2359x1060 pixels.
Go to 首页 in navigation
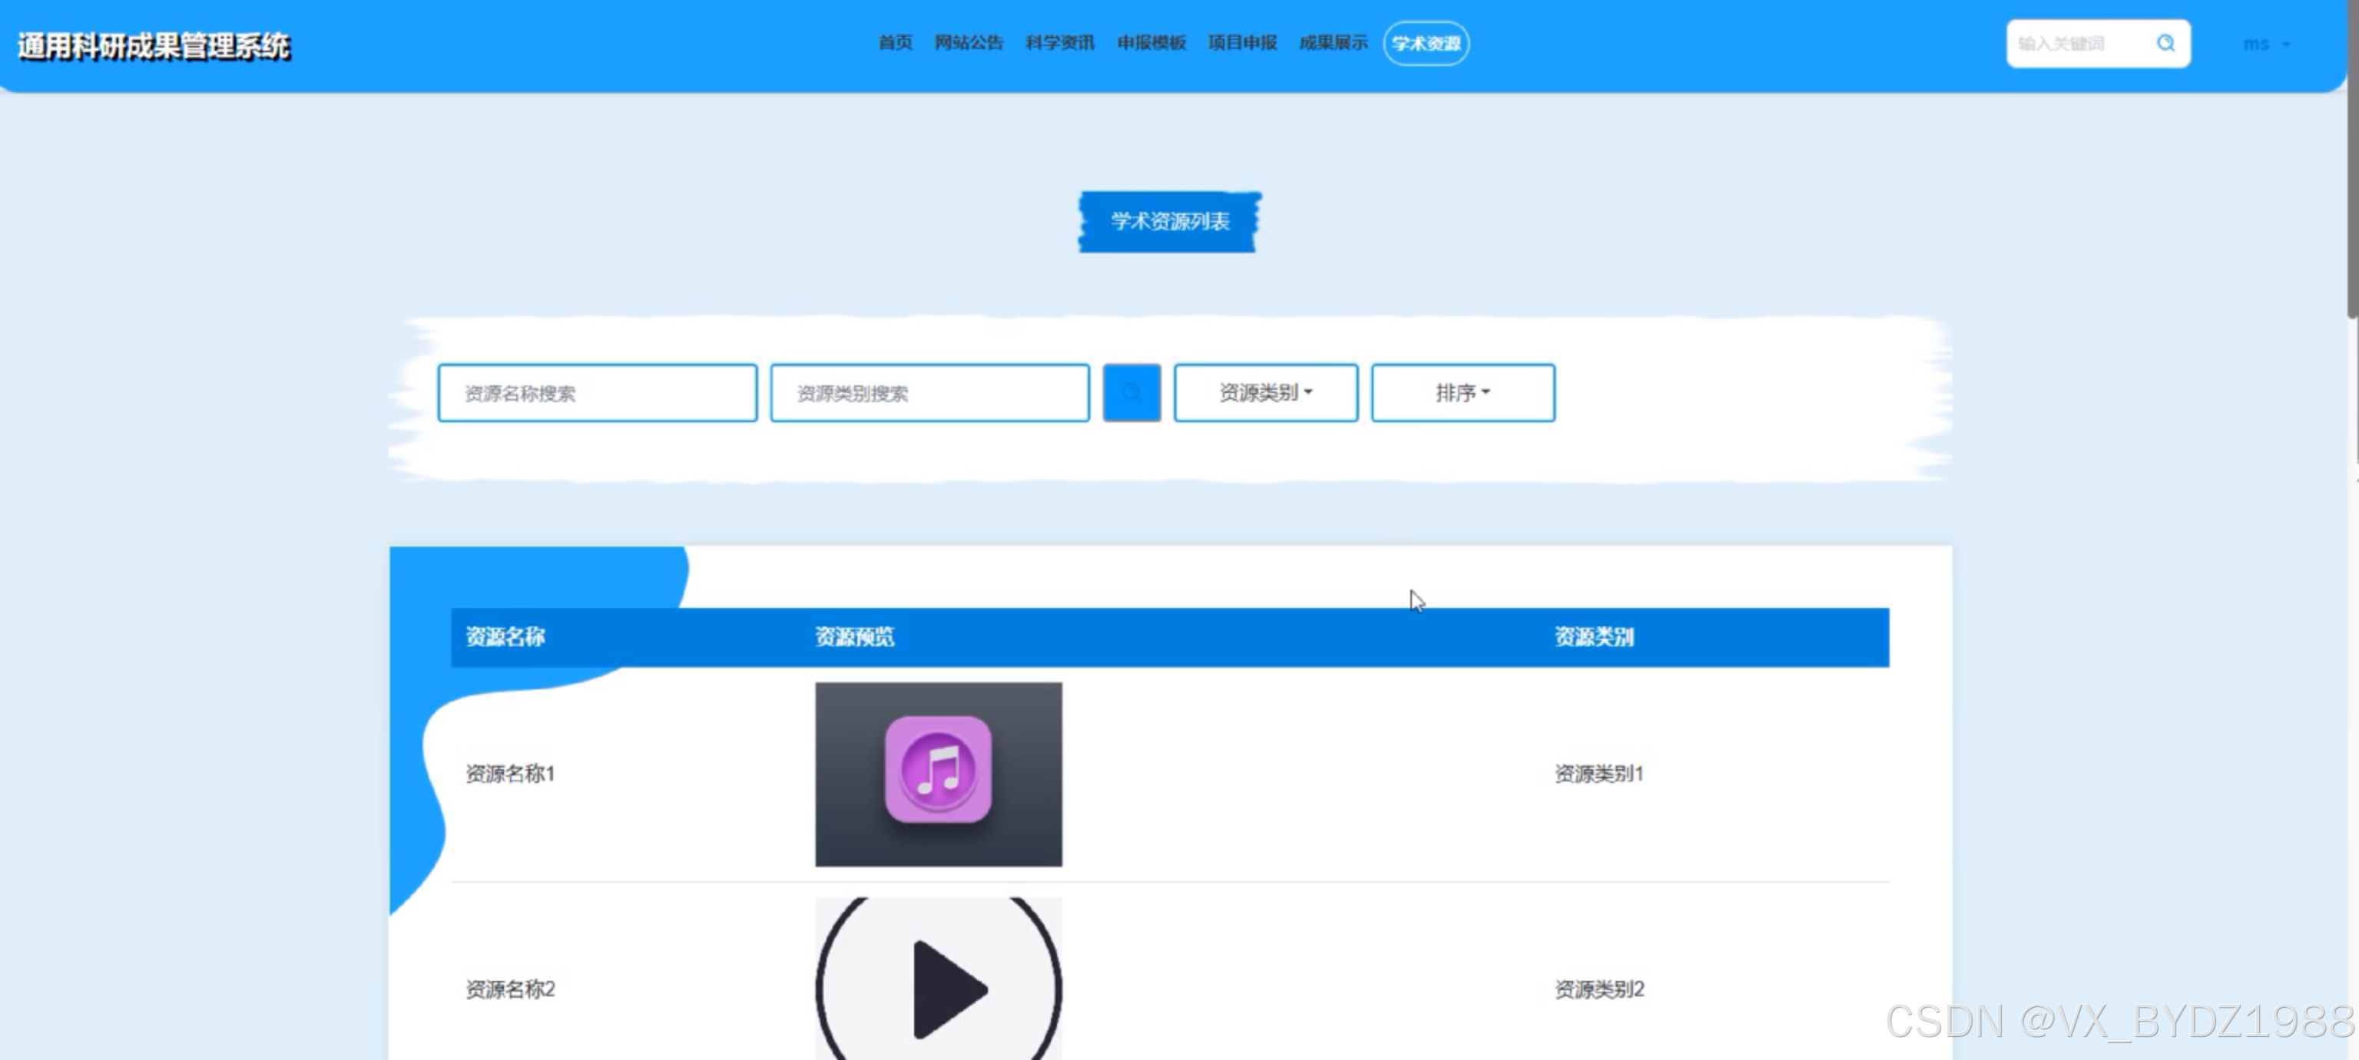coord(895,43)
